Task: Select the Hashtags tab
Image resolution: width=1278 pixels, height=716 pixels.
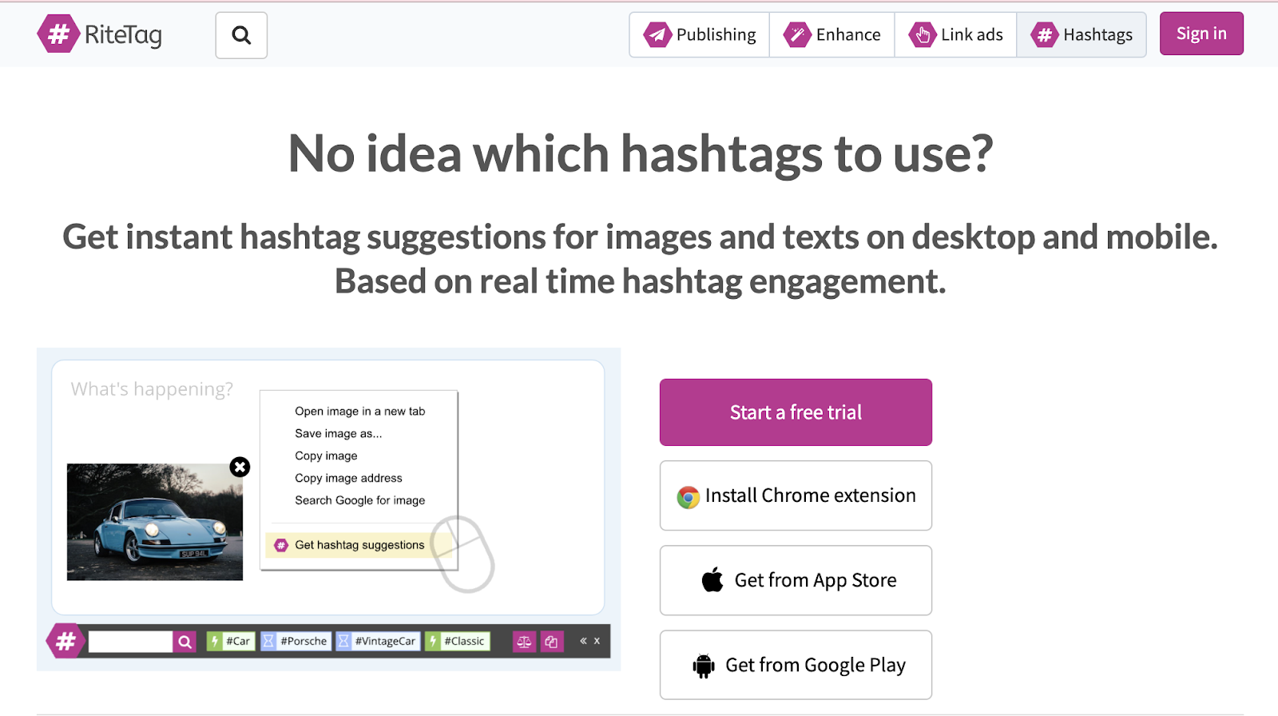Action: coord(1082,34)
